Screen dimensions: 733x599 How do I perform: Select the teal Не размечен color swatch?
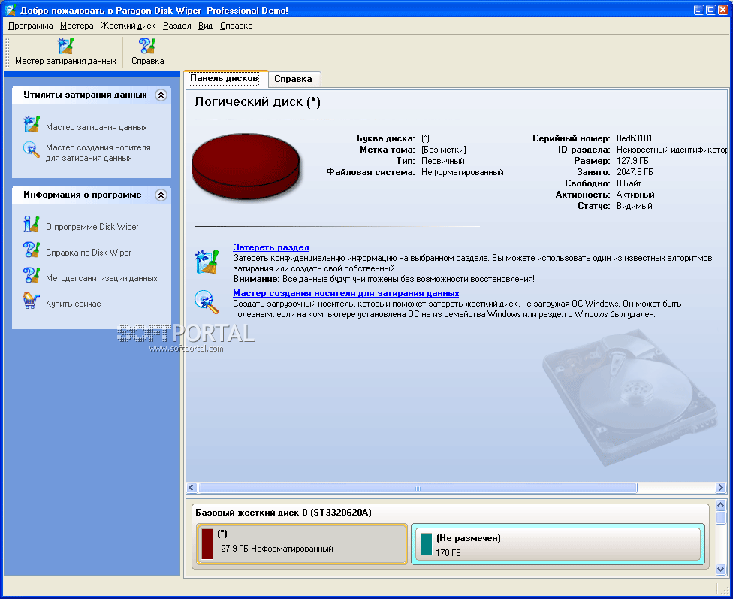pos(427,544)
